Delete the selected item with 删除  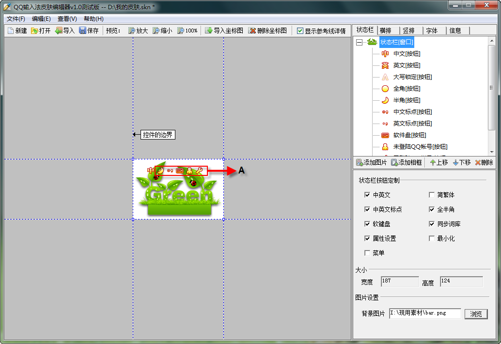pyautogui.click(x=484, y=163)
